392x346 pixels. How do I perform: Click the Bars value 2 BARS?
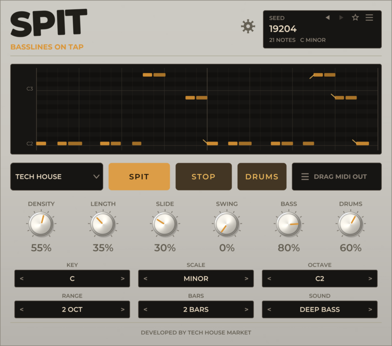pyautogui.click(x=196, y=310)
